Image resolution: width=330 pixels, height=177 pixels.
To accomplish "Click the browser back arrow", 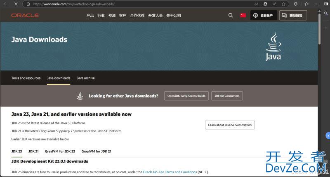I will coord(6,4).
